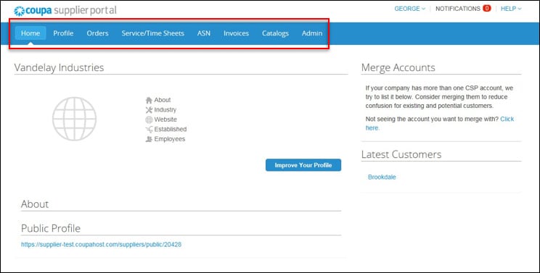This screenshot has height=273, width=540.
Task: Open the Brookdale customer link
Action: [x=382, y=177]
